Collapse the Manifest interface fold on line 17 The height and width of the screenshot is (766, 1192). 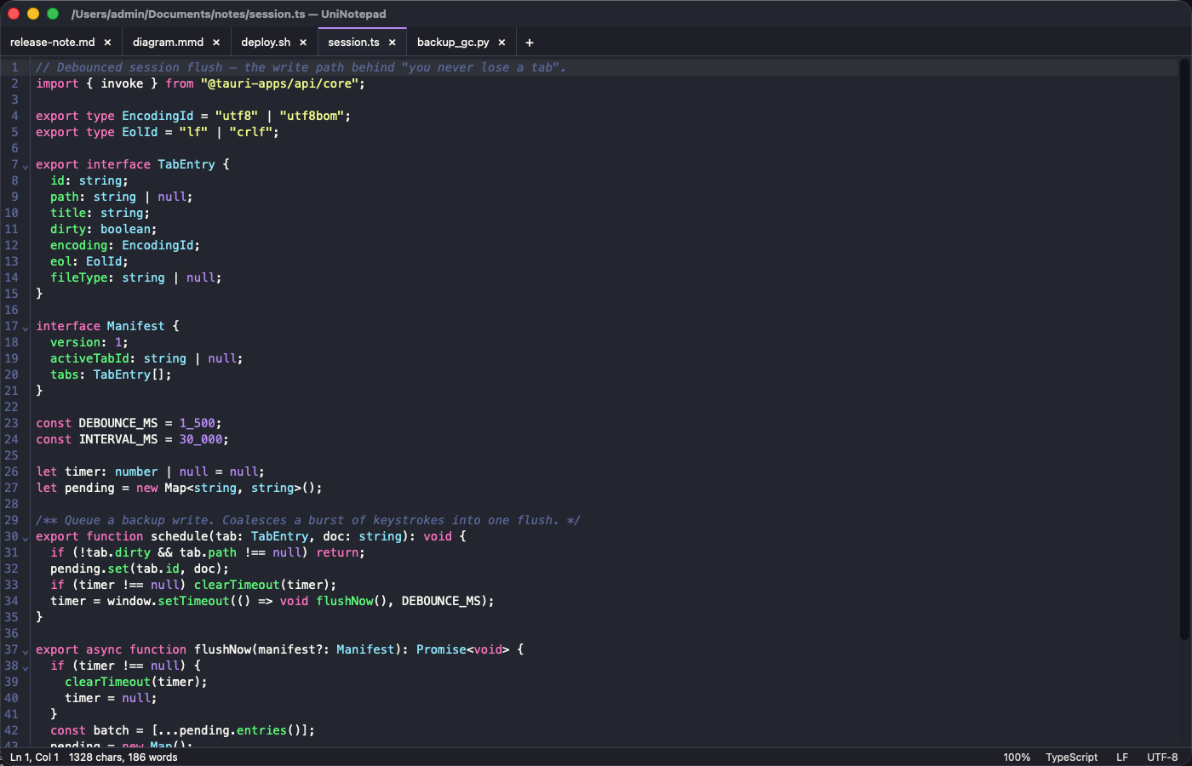[x=26, y=328]
